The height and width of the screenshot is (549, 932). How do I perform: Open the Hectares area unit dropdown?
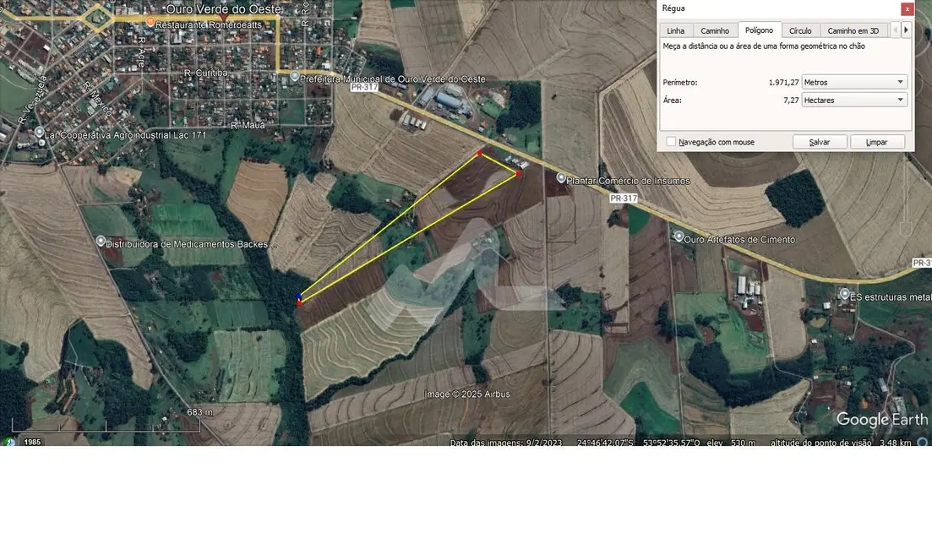[x=854, y=100]
